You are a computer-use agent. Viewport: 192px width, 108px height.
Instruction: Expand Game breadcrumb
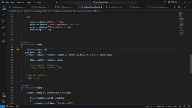pyautogui.click(x=19, y=11)
